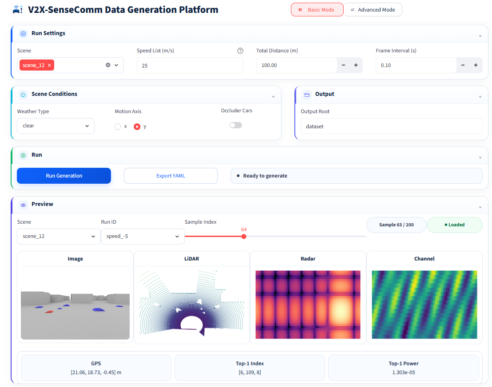This screenshot has width=492, height=387.
Task: Click the unfilled Sample Index slider track
Action: 306,237
